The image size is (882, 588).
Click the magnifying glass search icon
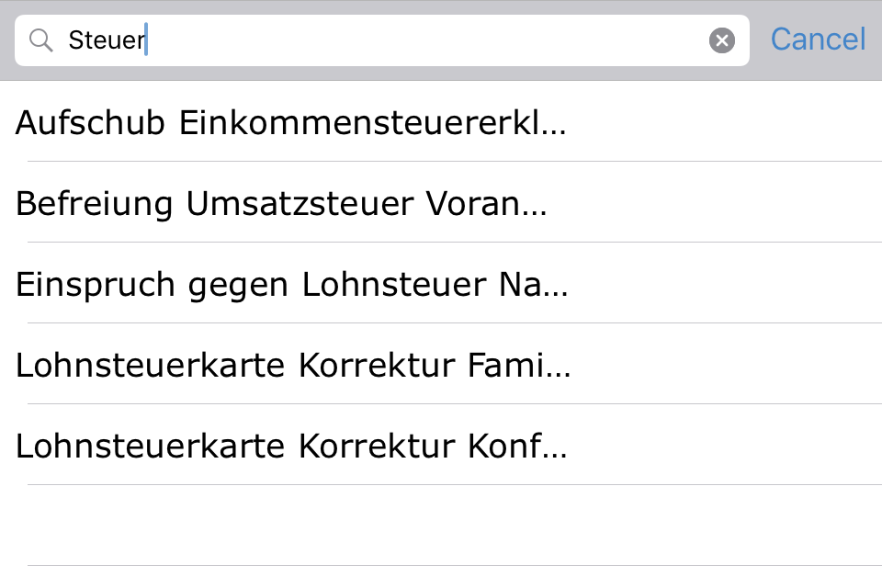pos(41,40)
